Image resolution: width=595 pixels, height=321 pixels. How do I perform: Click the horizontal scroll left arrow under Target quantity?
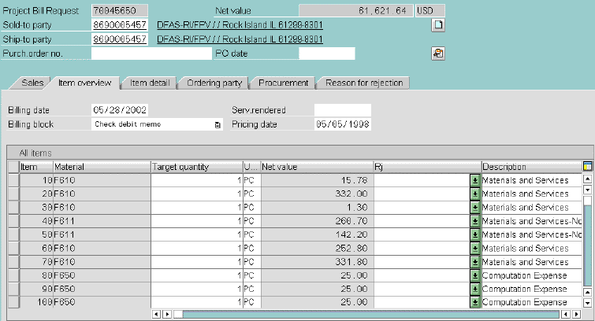[x=156, y=314]
